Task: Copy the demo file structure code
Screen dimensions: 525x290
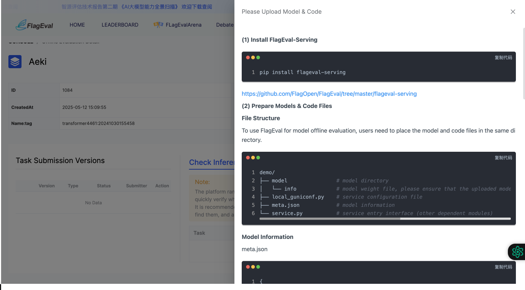Action: (503, 158)
